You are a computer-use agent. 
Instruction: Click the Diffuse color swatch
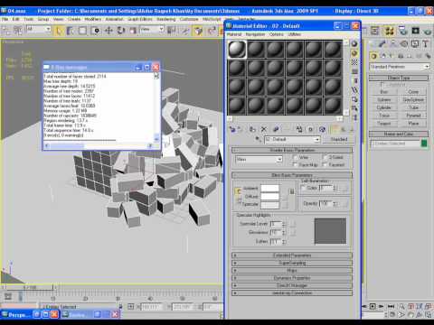click(269, 197)
